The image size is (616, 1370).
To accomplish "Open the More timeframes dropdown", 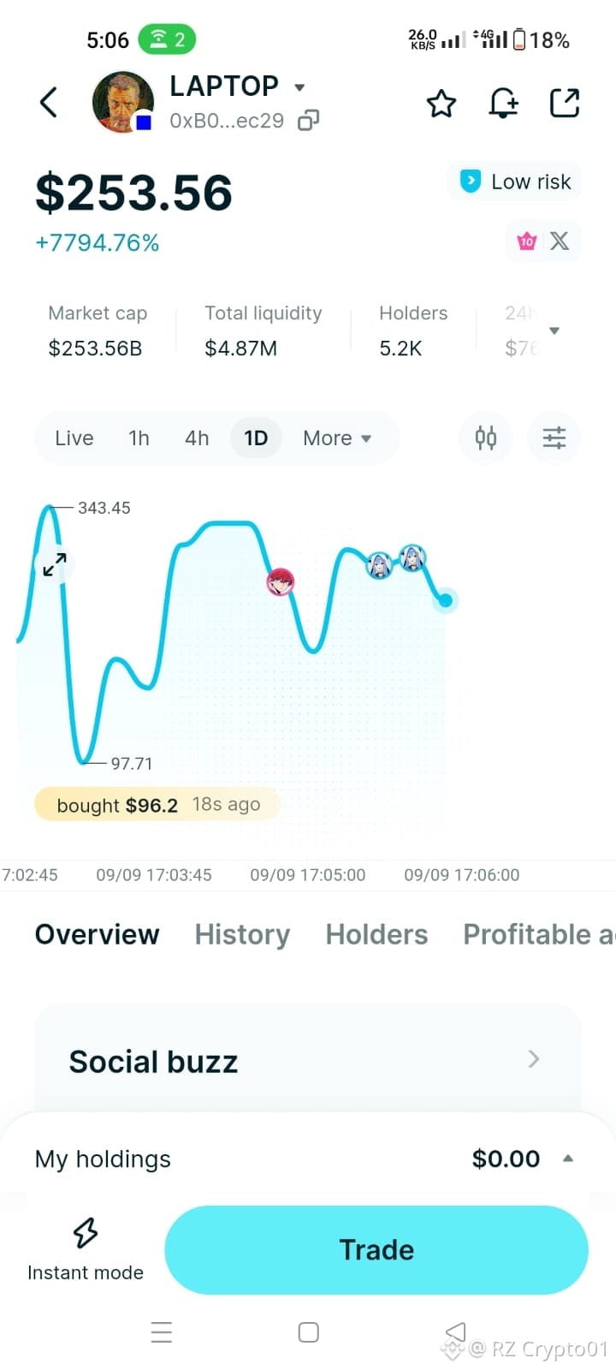I will pyautogui.click(x=337, y=438).
